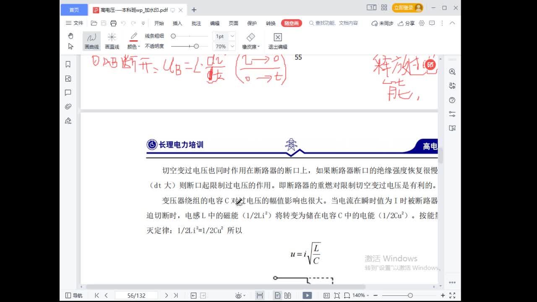Click the pen color icon
The height and width of the screenshot is (302, 537).
(x=133, y=37)
